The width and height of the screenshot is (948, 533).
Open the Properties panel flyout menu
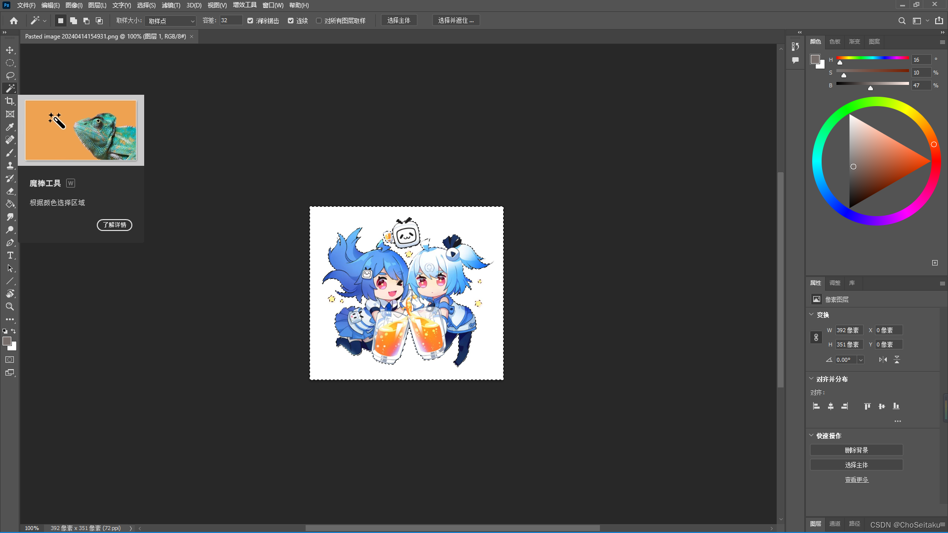pyautogui.click(x=942, y=283)
